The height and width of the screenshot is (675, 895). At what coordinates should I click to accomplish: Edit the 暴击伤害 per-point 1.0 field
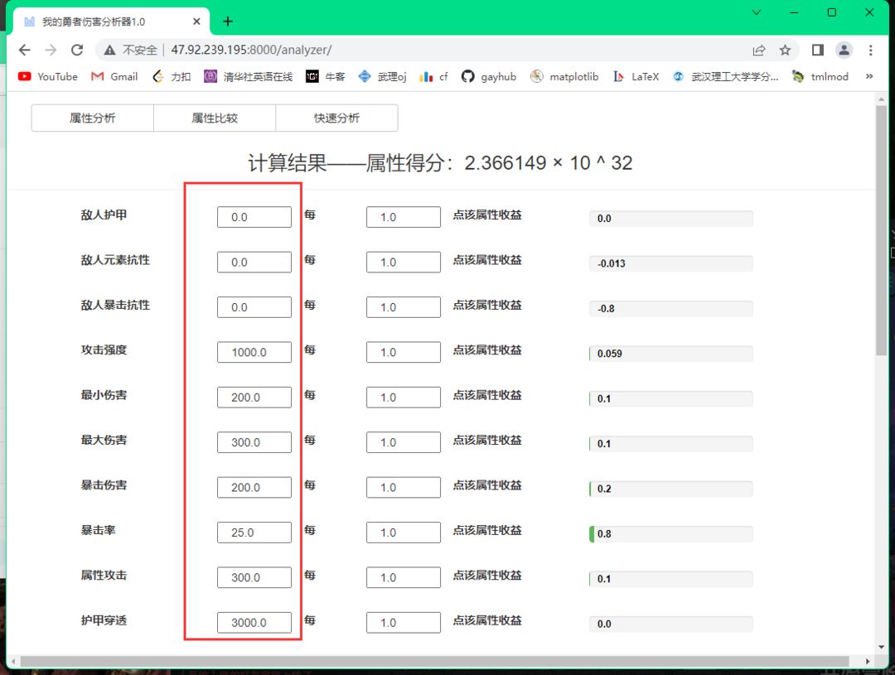click(x=404, y=487)
